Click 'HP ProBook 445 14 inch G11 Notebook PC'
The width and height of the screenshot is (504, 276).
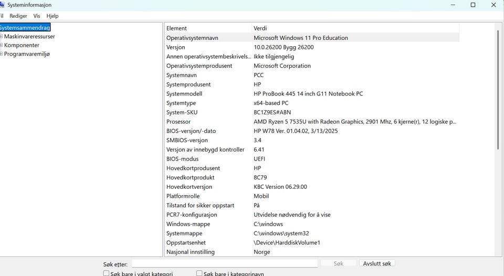pyautogui.click(x=308, y=94)
